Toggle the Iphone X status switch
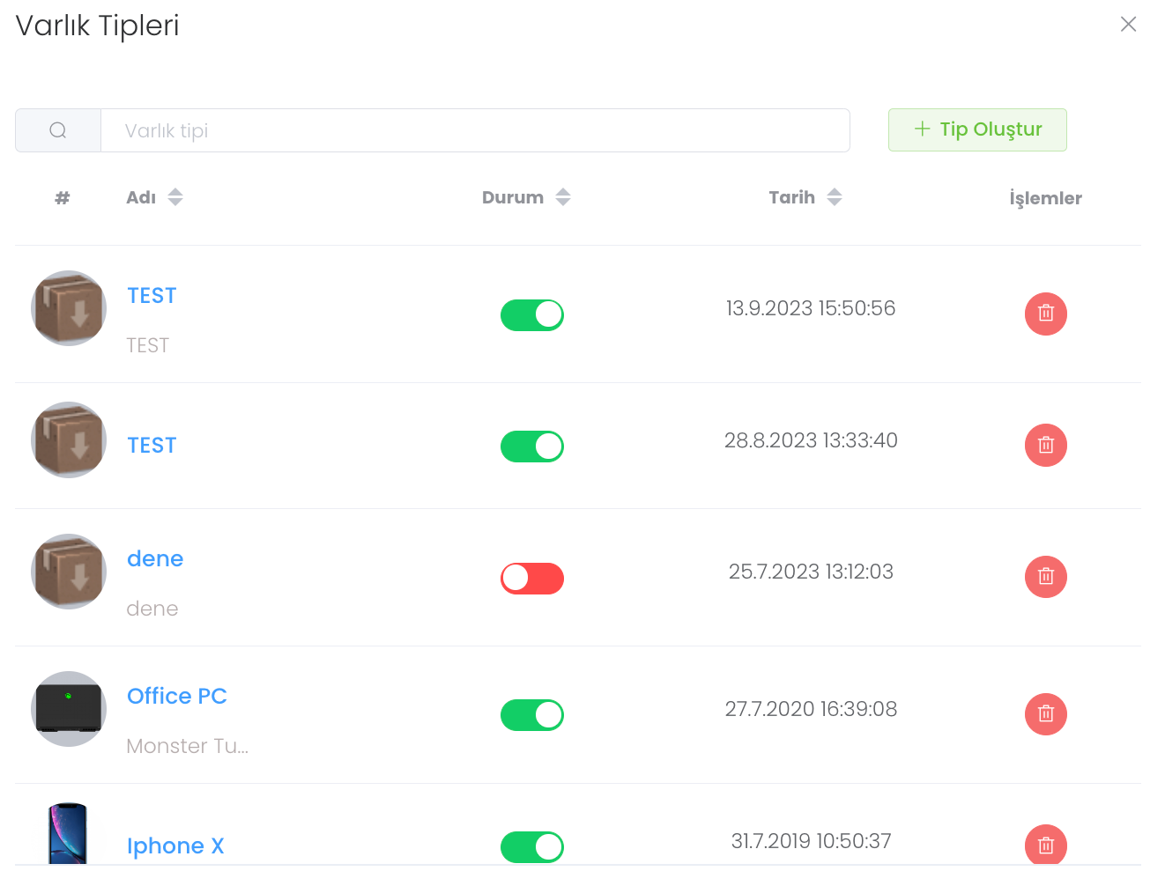The width and height of the screenshot is (1165, 886). click(x=532, y=847)
